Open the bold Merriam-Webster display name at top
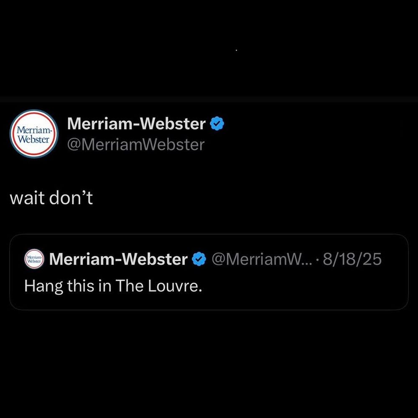This screenshot has height=418, width=418. tap(136, 123)
